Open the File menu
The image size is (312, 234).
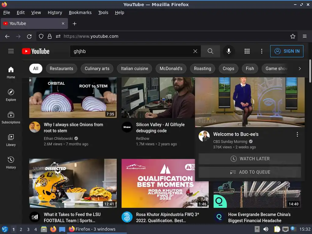pyautogui.click(x=7, y=12)
